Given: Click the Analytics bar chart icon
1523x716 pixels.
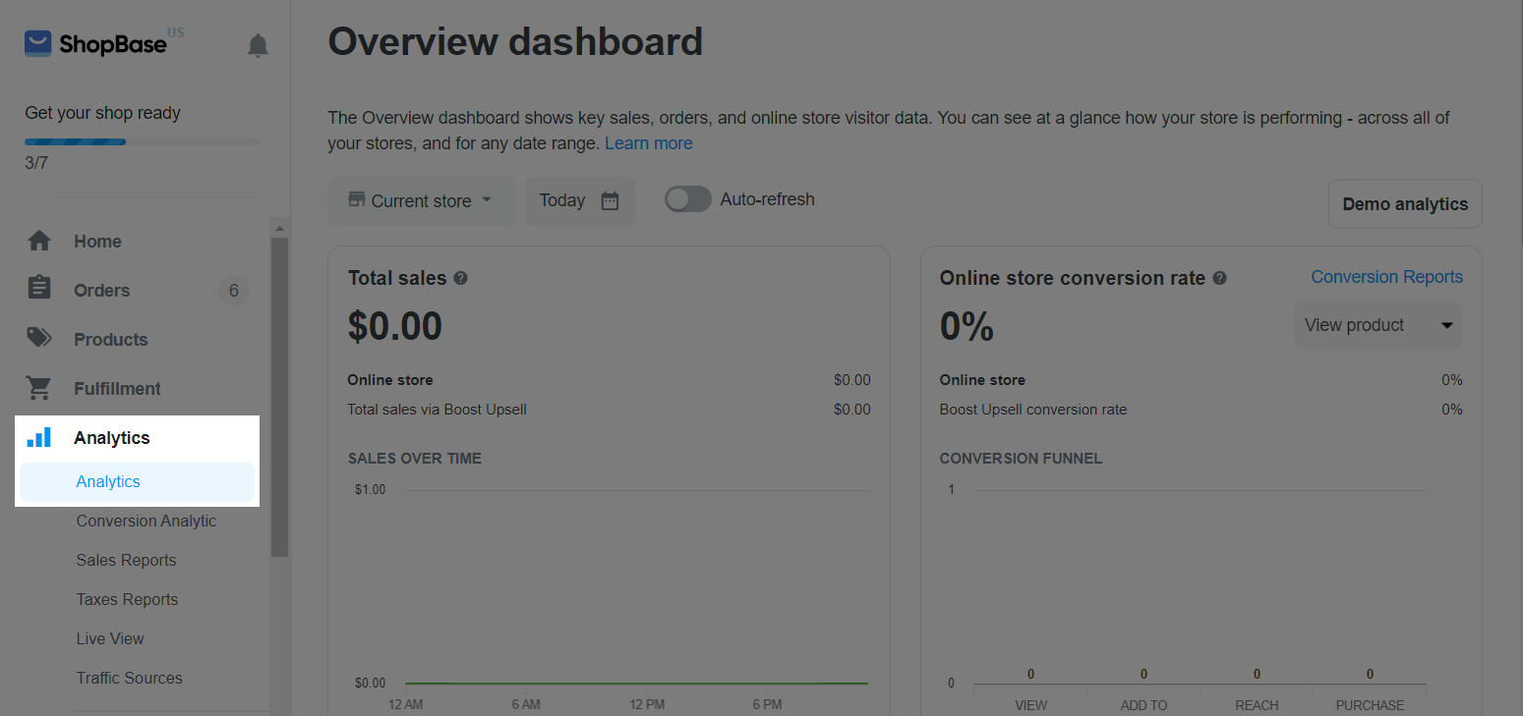Looking at the screenshot, I should pos(39,437).
